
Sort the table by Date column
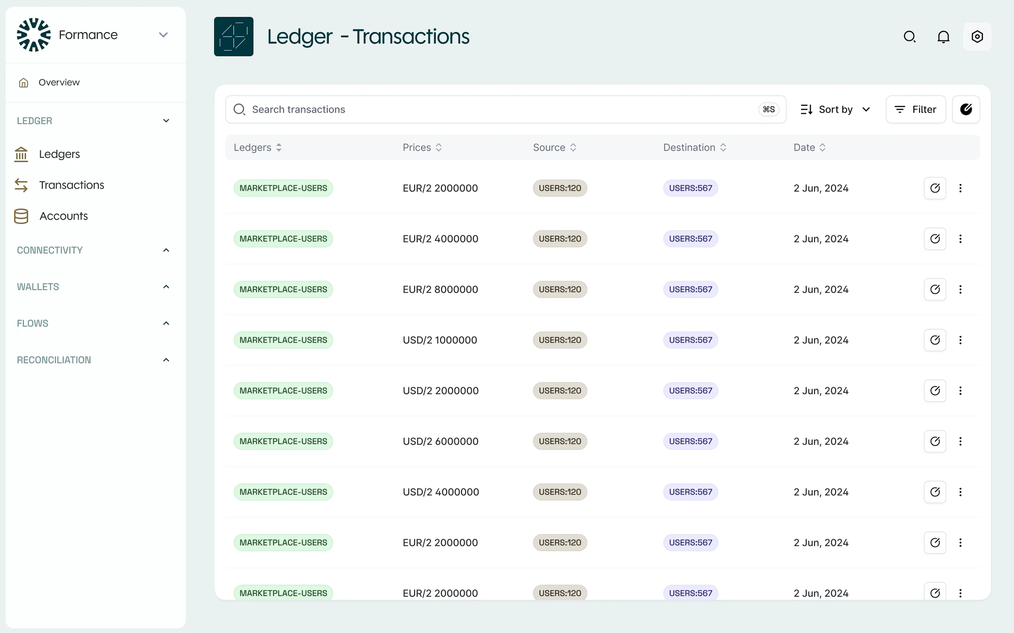coord(808,147)
